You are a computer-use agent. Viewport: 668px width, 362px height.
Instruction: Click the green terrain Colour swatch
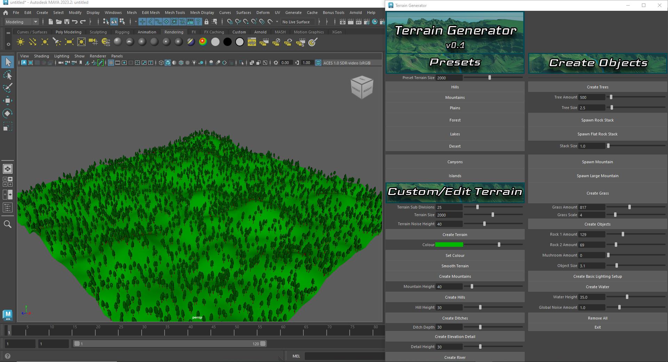(x=450, y=245)
